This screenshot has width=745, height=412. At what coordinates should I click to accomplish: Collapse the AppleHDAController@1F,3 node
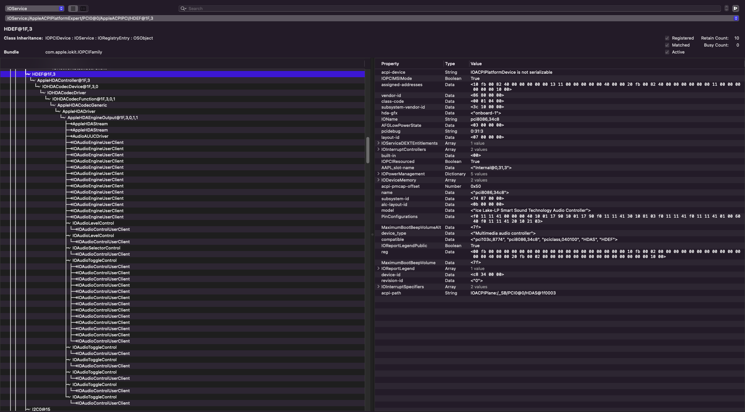point(33,80)
